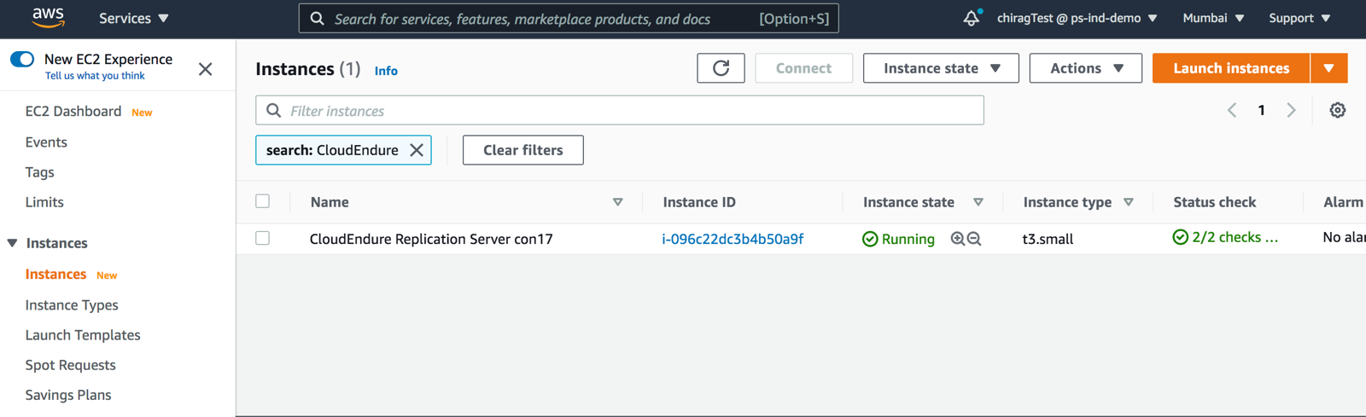Viewport: 1366px width, 417px height.
Task: Click the Connect button
Action: pyautogui.click(x=803, y=68)
